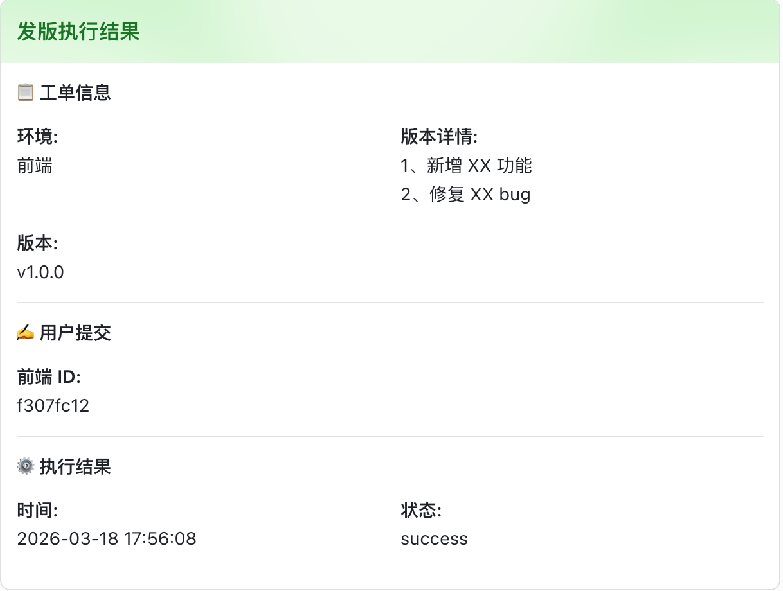Viewport: 783px width, 591px height.
Task: Select the 前端 value under 环境
Action: tap(35, 166)
